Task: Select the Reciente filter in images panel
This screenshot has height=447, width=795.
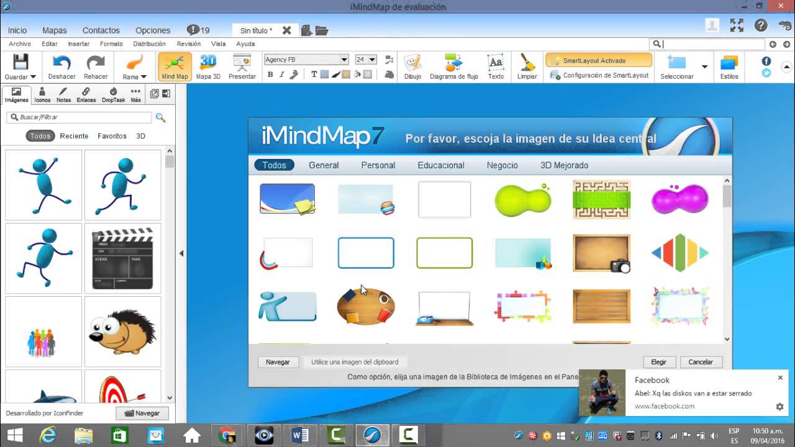Action: (x=74, y=136)
